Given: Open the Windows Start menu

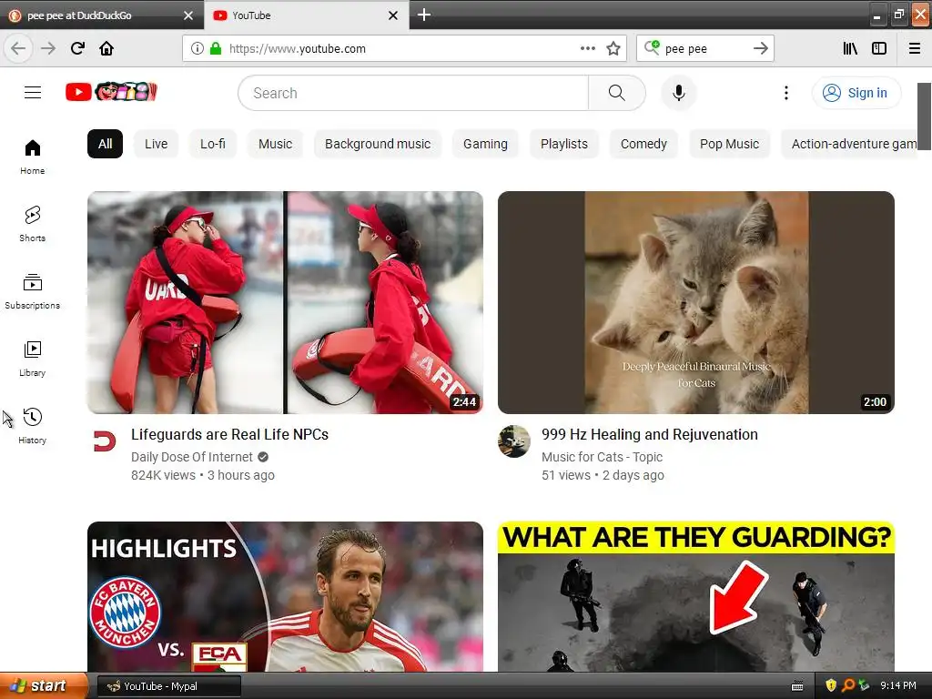Looking at the screenshot, I should click(x=44, y=686).
